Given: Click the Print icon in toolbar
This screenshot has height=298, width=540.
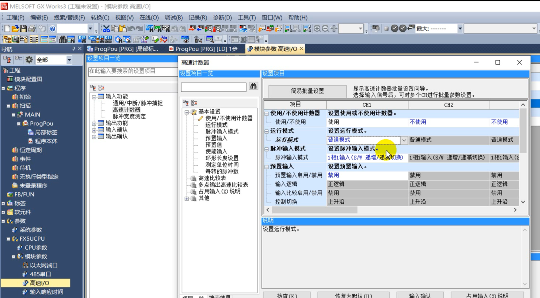Looking at the screenshot, I should tap(32, 29).
